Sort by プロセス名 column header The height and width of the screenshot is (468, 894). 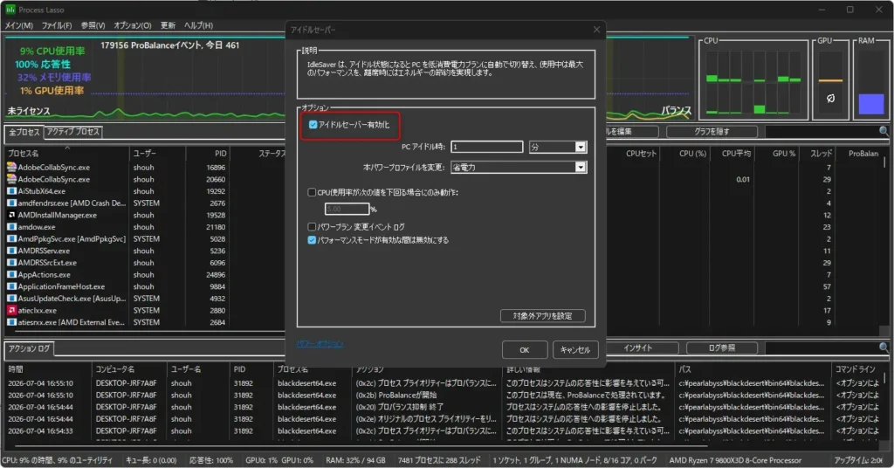tap(67, 154)
